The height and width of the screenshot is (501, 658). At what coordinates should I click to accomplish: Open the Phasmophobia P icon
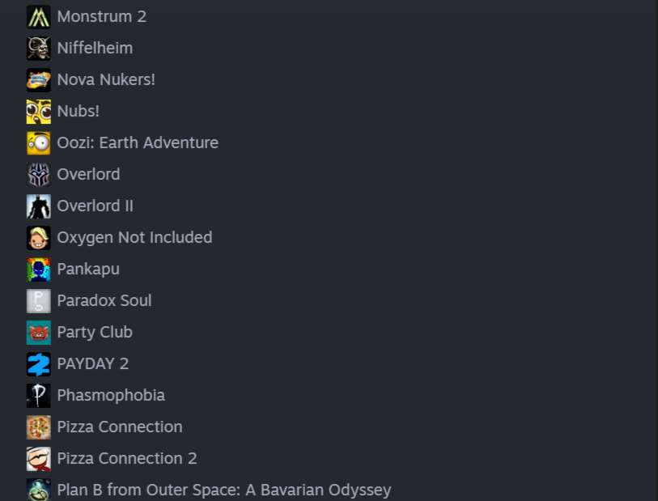coord(39,396)
